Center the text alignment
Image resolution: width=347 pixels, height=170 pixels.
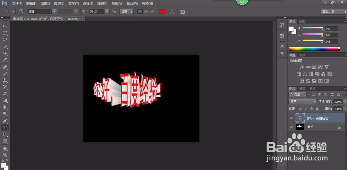(x=146, y=11)
